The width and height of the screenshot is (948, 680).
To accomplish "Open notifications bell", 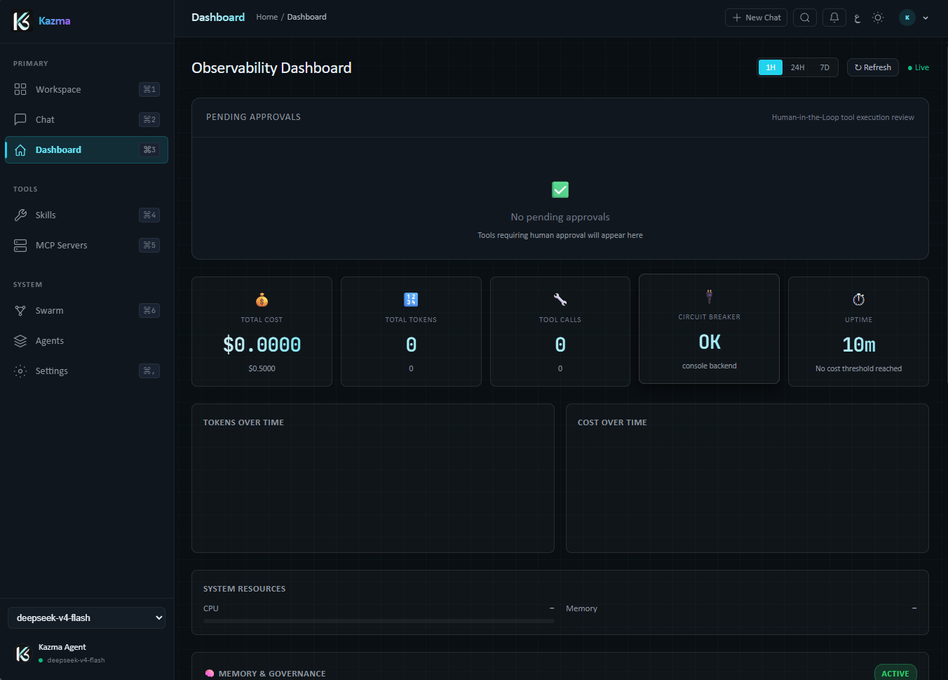I will [834, 18].
